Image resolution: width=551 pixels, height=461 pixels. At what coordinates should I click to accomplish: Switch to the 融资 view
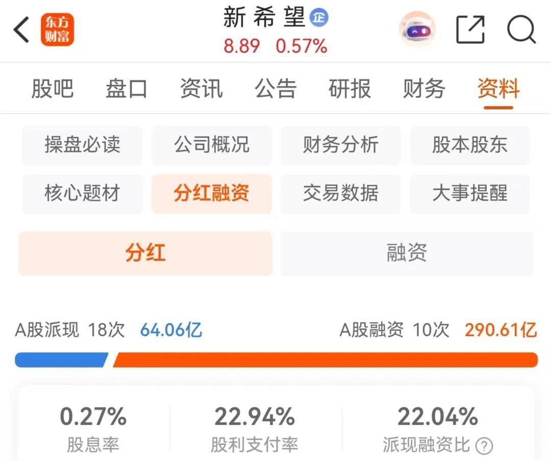(407, 253)
